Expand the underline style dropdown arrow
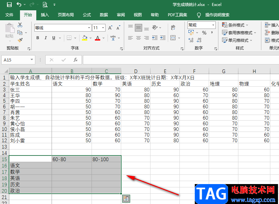Screen dimensions: 279x204 [60, 38]
